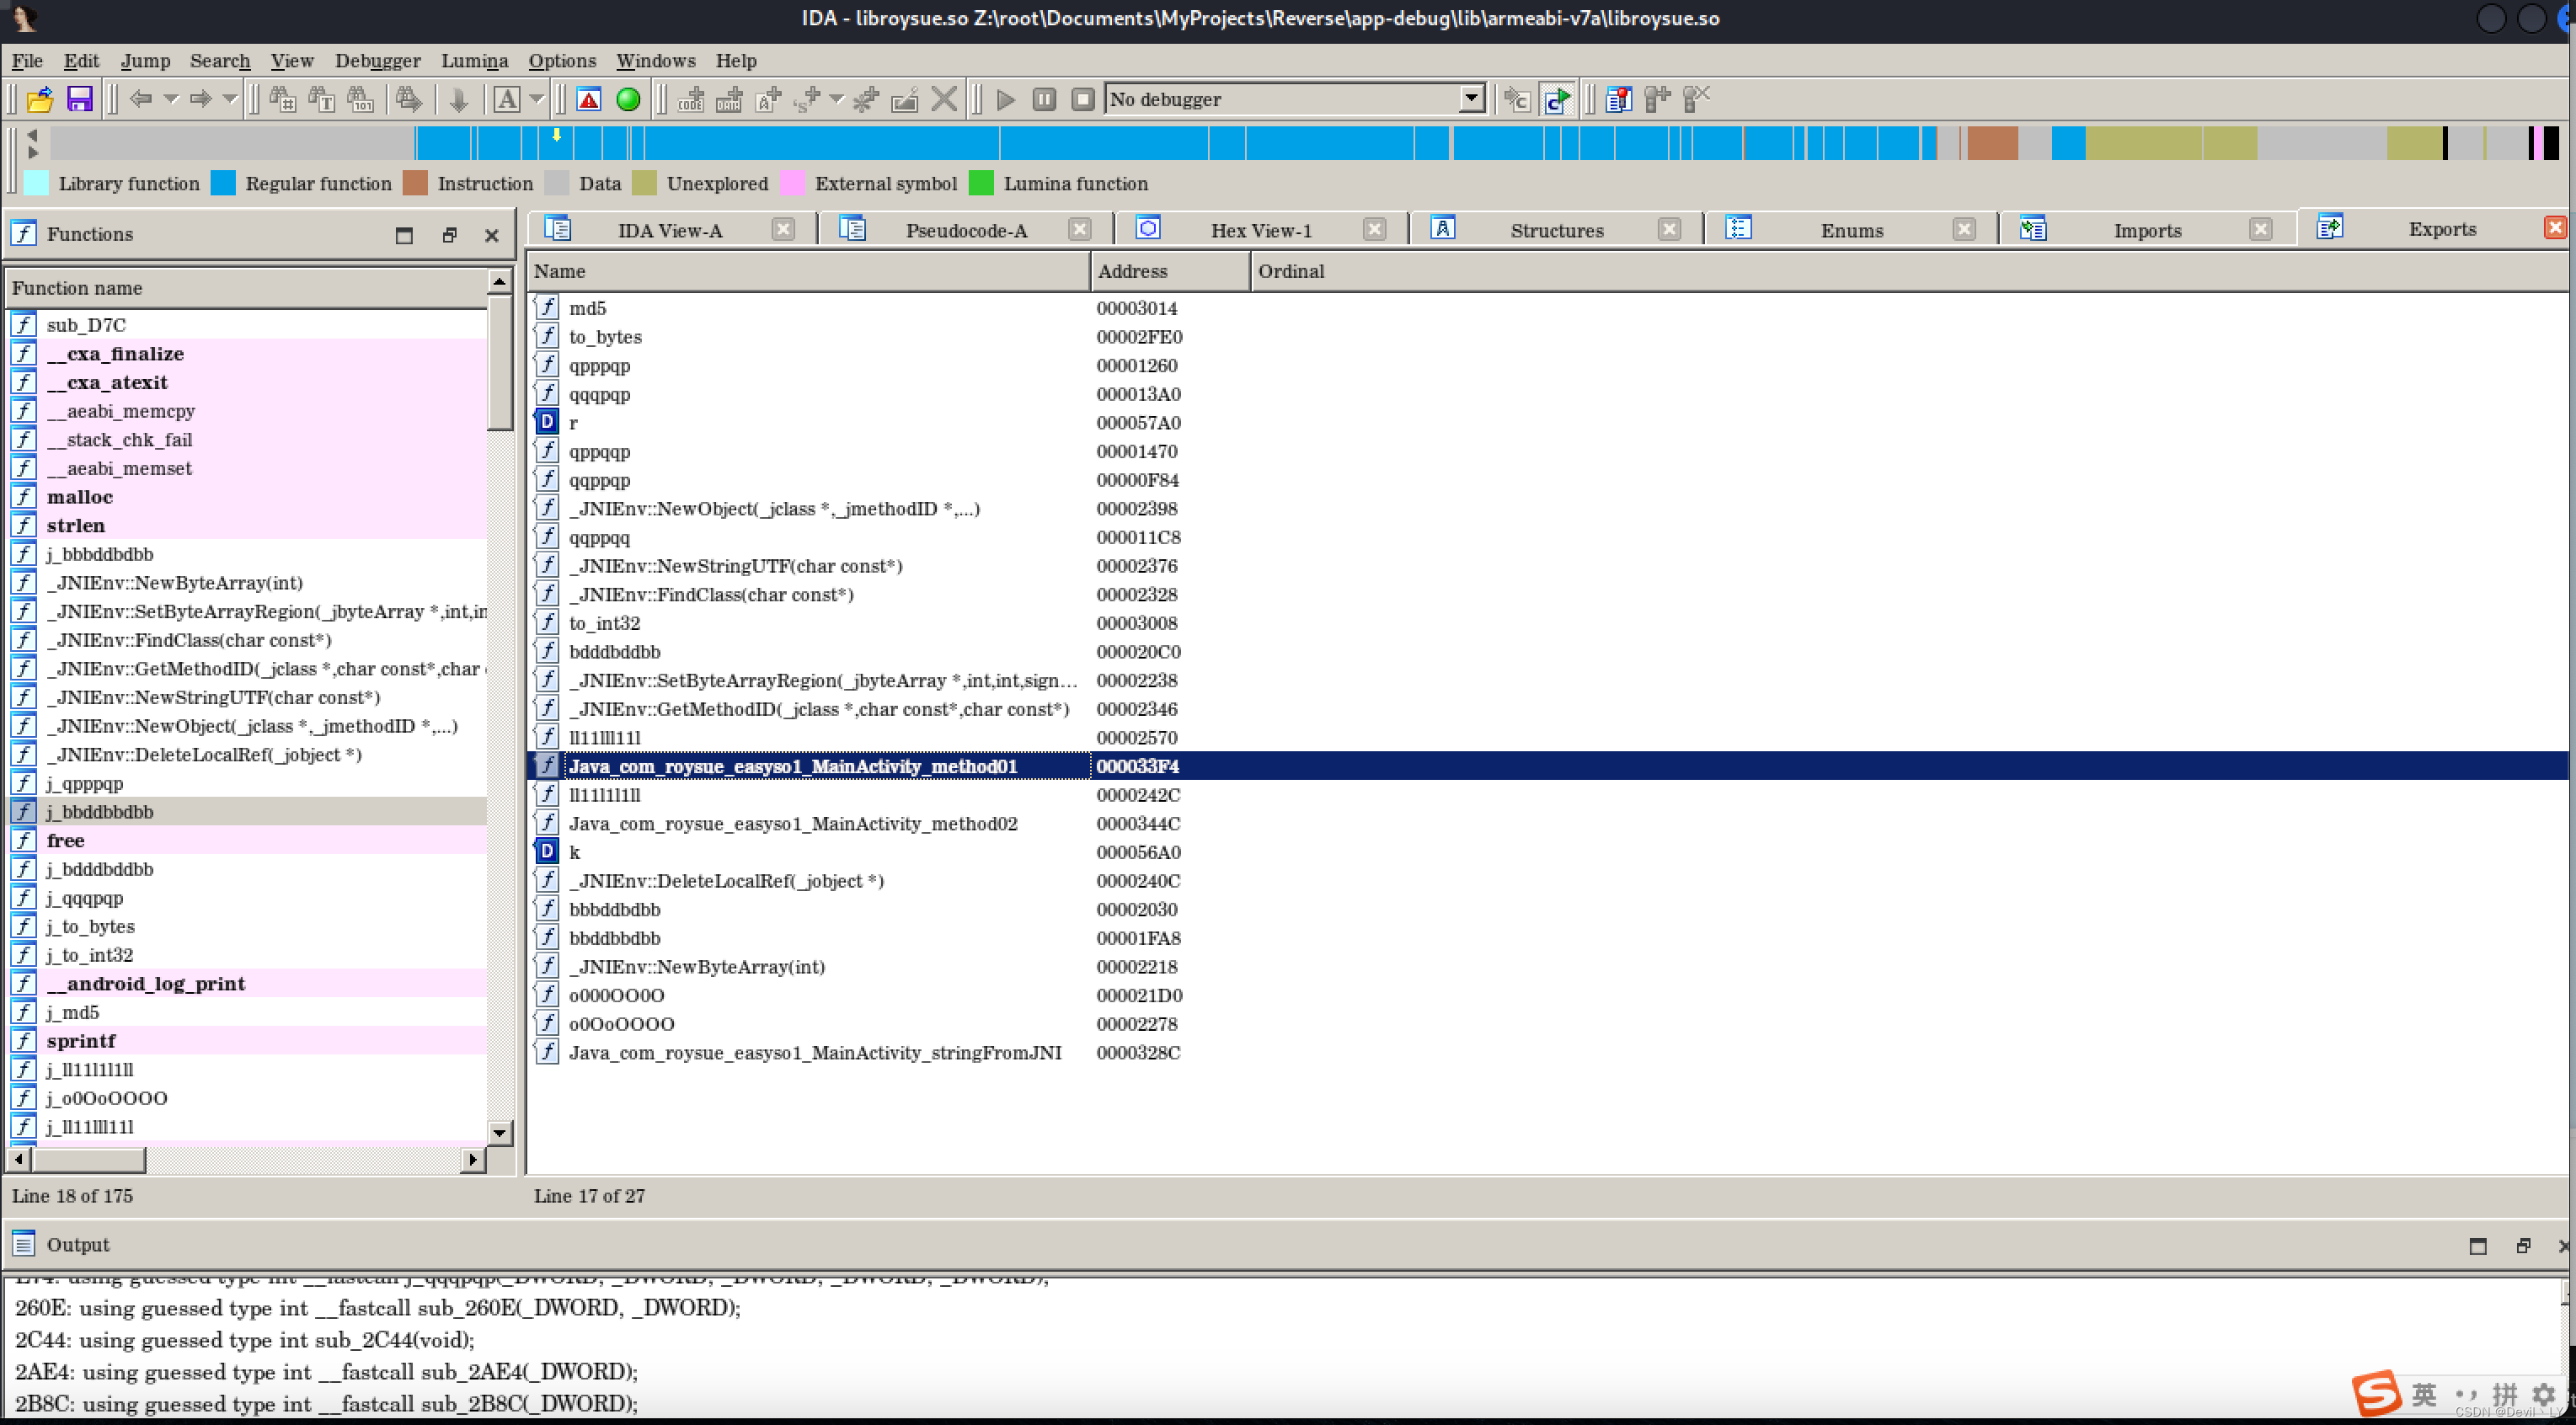The image size is (2576, 1425).
Task: Open the No debugger combo box
Action: tap(1296, 99)
